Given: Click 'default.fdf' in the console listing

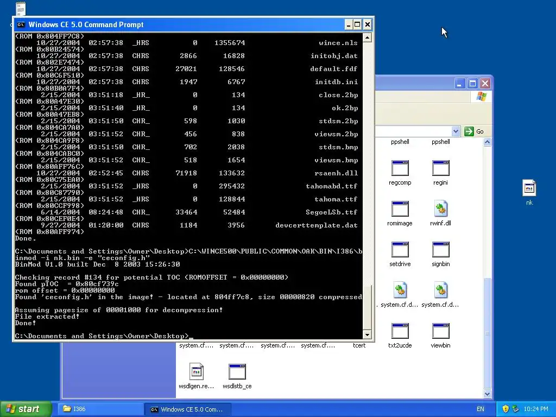Looking at the screenshot, I should [x=334, y=69].
